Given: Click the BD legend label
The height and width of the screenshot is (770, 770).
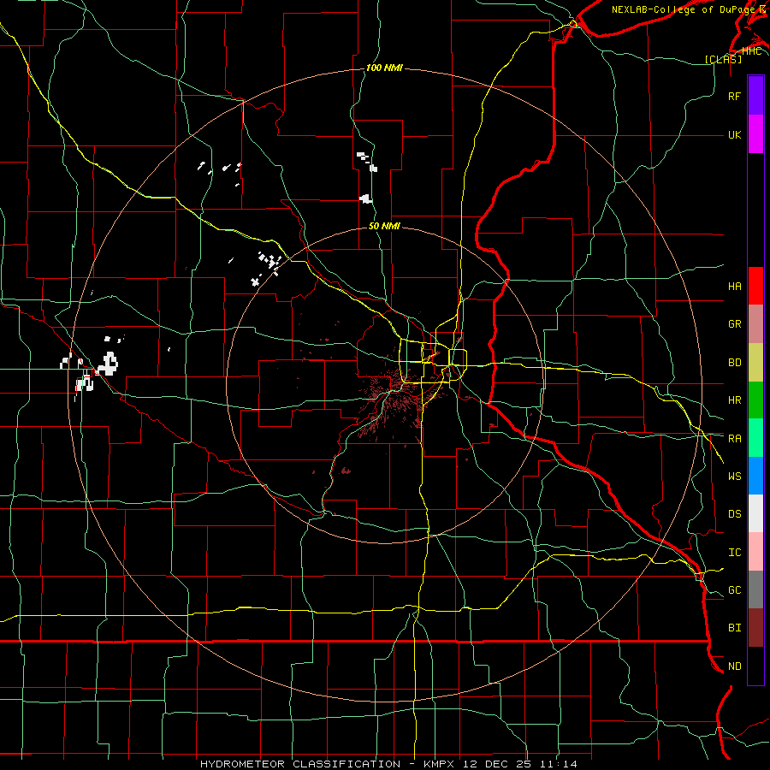Looking at the screenshot, I should (734, 363).
